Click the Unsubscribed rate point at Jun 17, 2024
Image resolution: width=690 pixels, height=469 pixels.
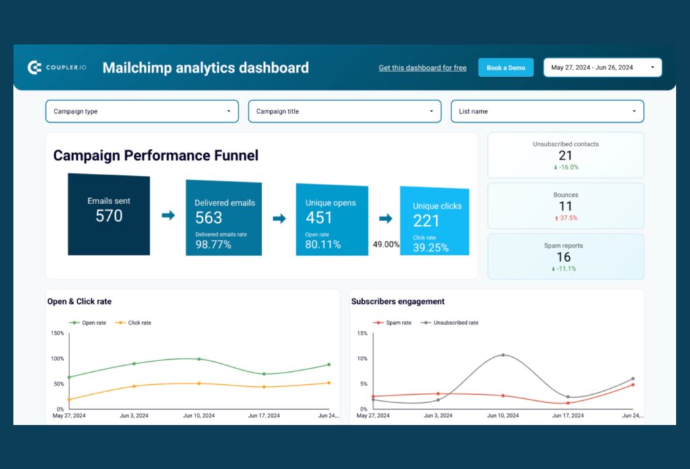tap(568, 397)
